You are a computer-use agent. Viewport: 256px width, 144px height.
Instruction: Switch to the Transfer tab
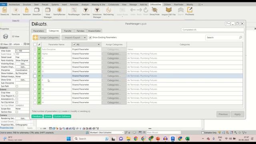(x=68, y=31)
